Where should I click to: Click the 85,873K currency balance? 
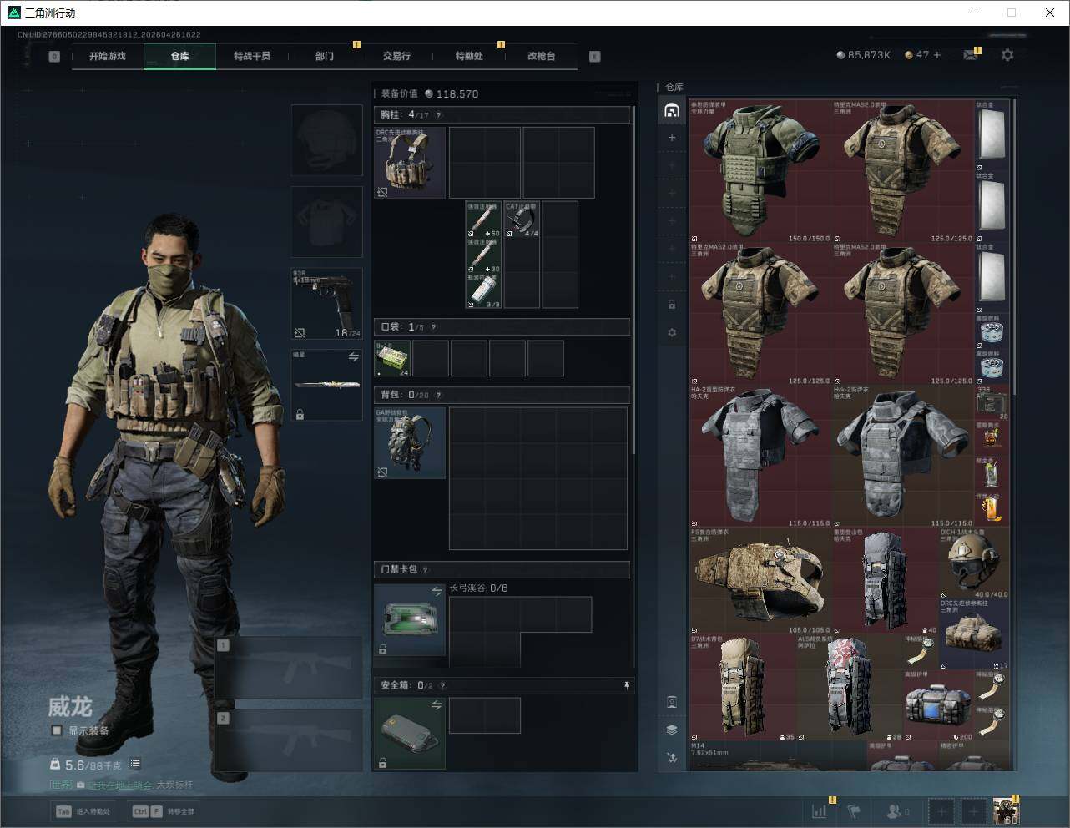864,55
